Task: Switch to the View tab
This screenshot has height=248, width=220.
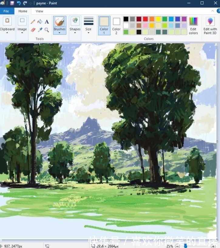Action: [x=39, y=11]
